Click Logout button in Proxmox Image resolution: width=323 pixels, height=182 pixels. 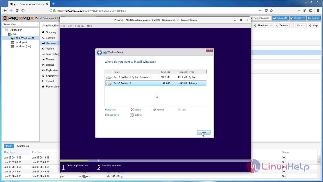[x=314, y=18]
